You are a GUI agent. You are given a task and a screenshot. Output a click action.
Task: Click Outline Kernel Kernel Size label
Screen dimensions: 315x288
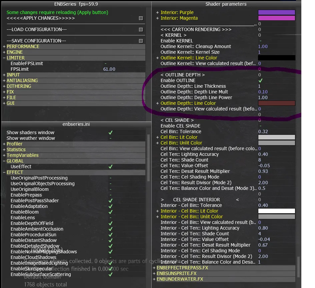point(190,52)
